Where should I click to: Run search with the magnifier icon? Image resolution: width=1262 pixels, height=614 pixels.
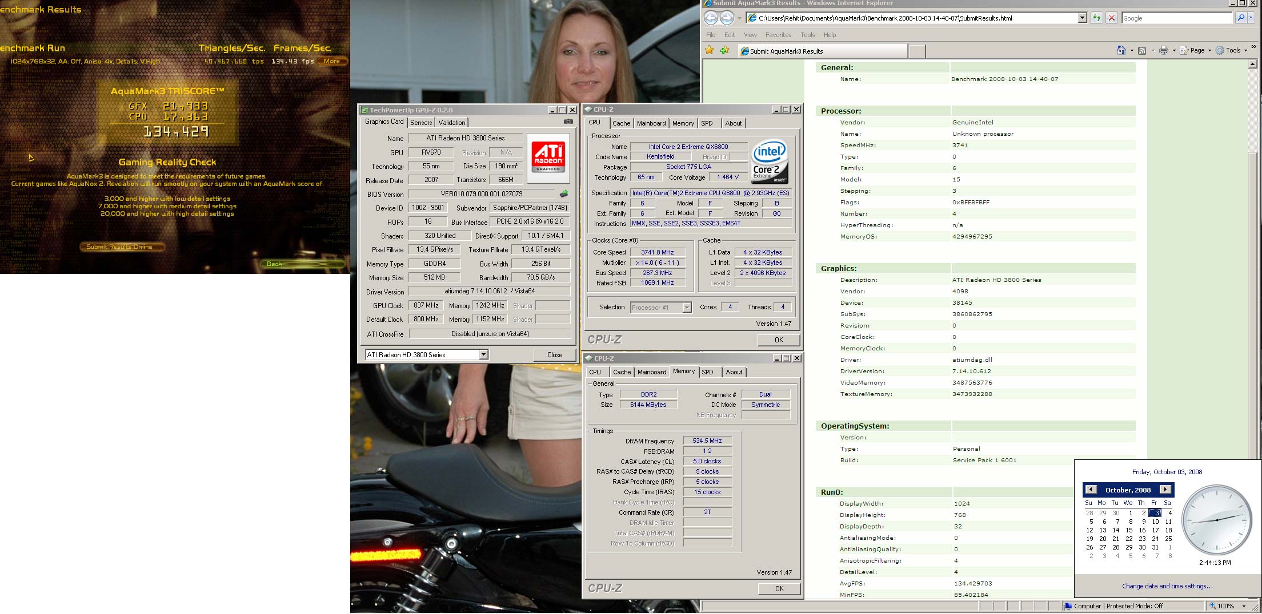1240,18
